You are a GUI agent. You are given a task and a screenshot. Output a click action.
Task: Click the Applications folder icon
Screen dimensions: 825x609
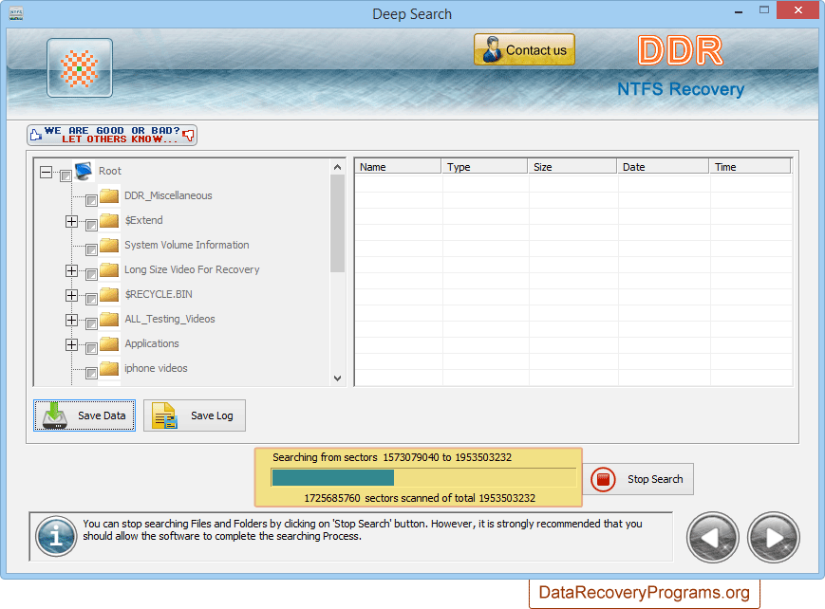(109, 344)
